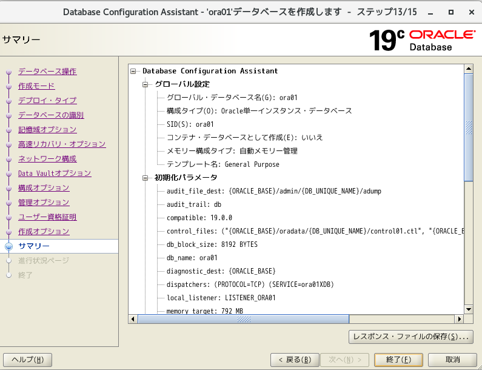Open the ネットワーク構成 step
The width and height of the screenshot is (482, 370).
click(47, 159)
